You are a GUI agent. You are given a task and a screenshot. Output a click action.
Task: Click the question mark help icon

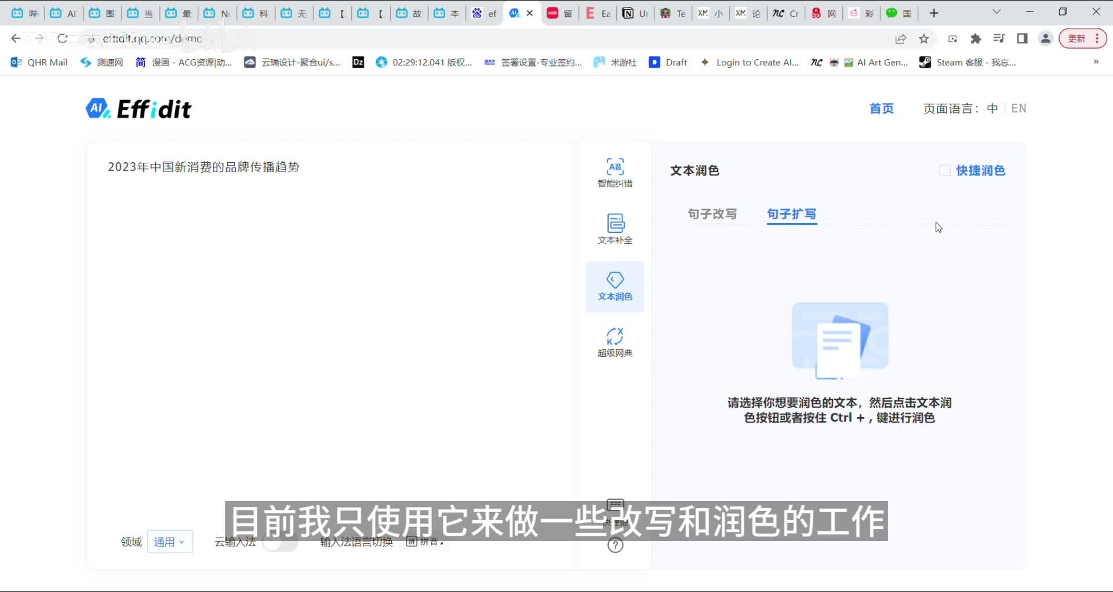615,545
